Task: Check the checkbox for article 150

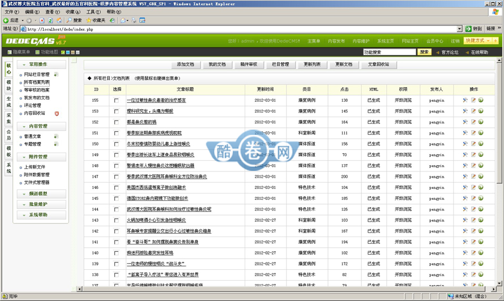Action: point(116,144)
